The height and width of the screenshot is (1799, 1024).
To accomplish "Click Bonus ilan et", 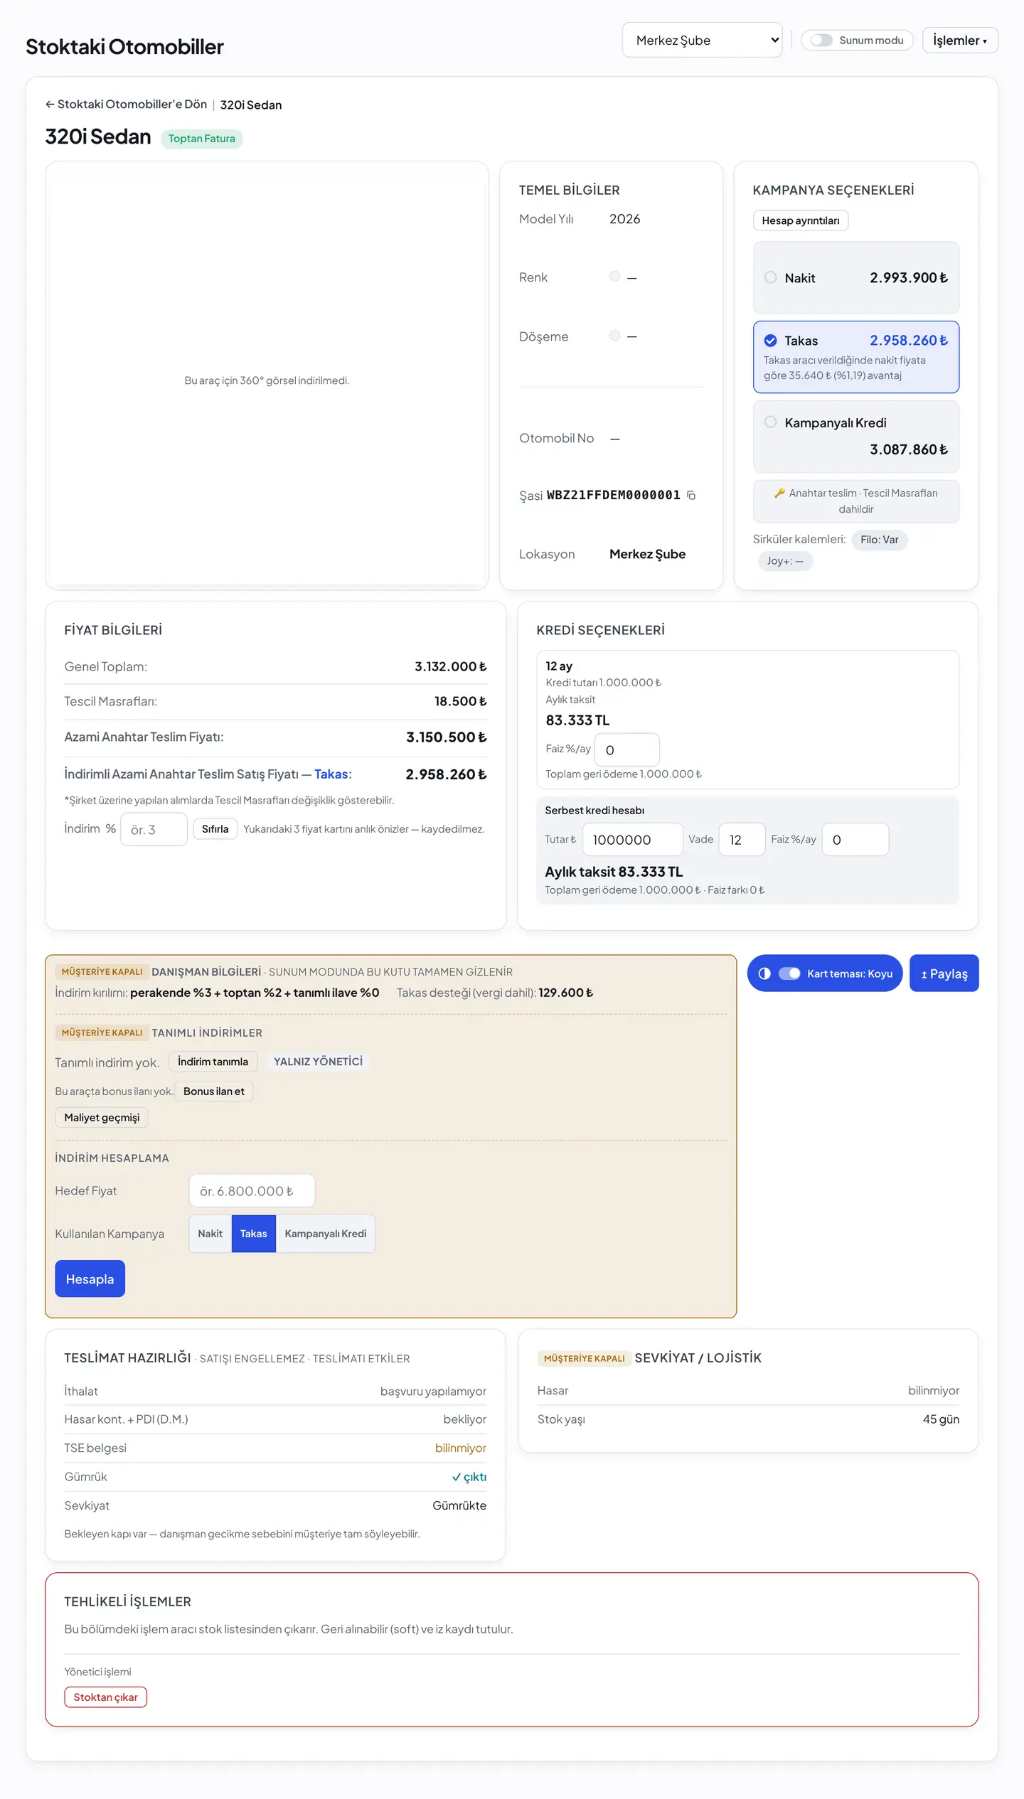I will point(214,1091).
